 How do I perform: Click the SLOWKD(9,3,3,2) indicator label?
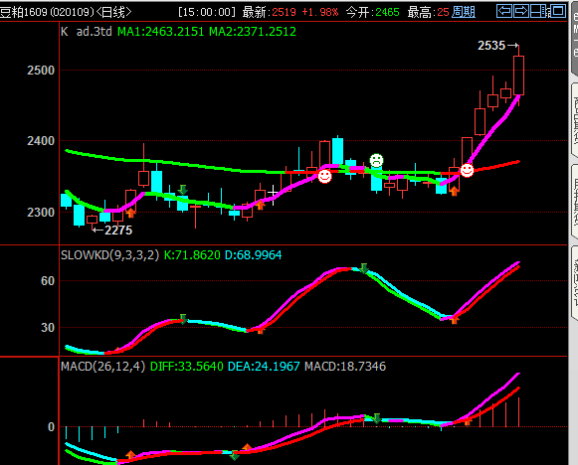pos(109,255)
